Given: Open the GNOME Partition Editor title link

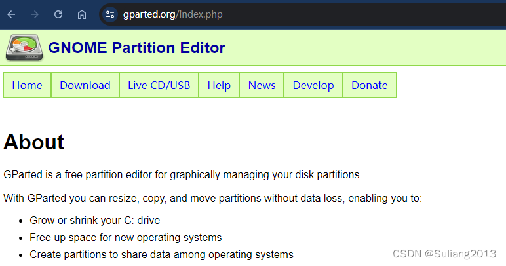Looking at the screenshot, I should (136, 48).
